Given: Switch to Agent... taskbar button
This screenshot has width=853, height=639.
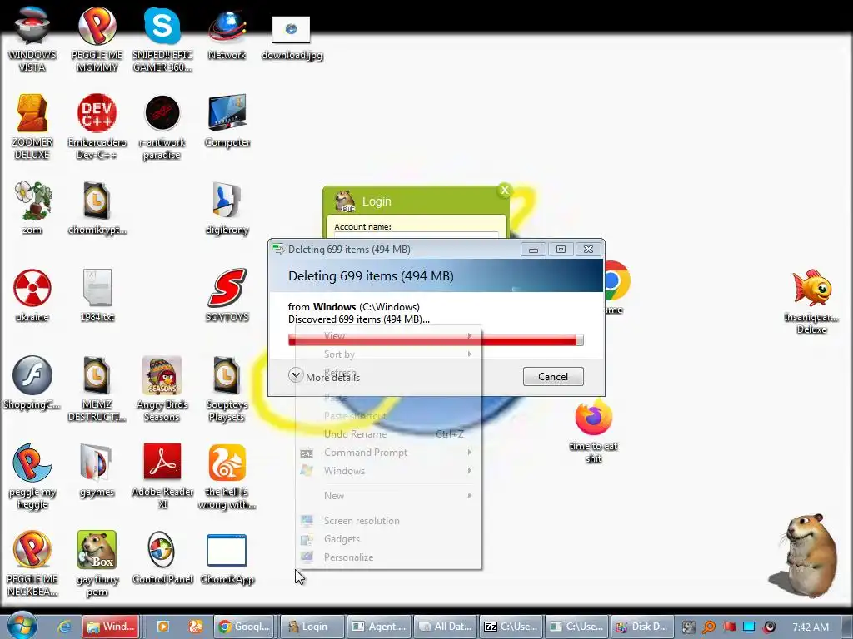Looking at the screenshot, I should [x=379, y=627].
